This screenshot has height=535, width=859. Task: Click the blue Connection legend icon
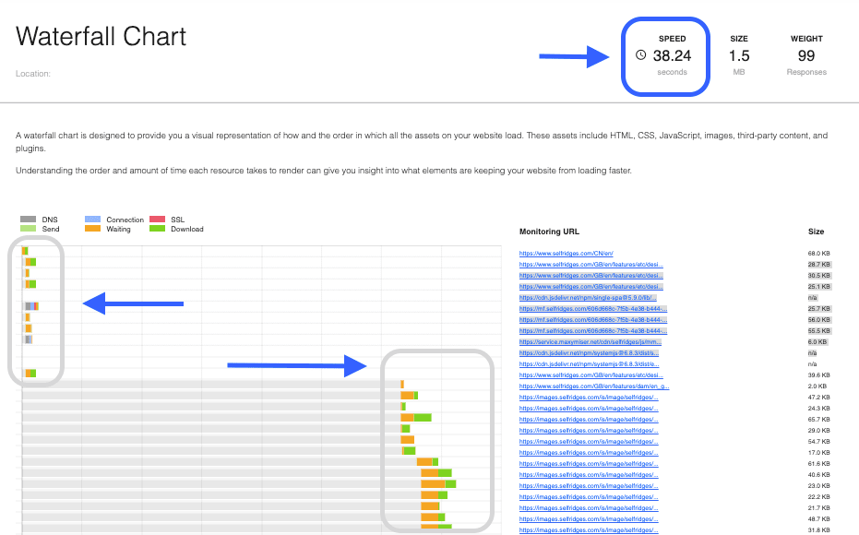pos(92,220)
